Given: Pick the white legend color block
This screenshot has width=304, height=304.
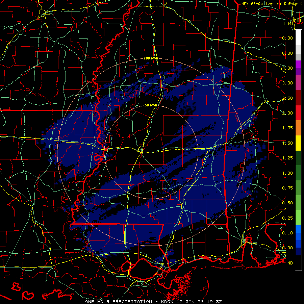Looking at the screenshot, I should point(298,38).
